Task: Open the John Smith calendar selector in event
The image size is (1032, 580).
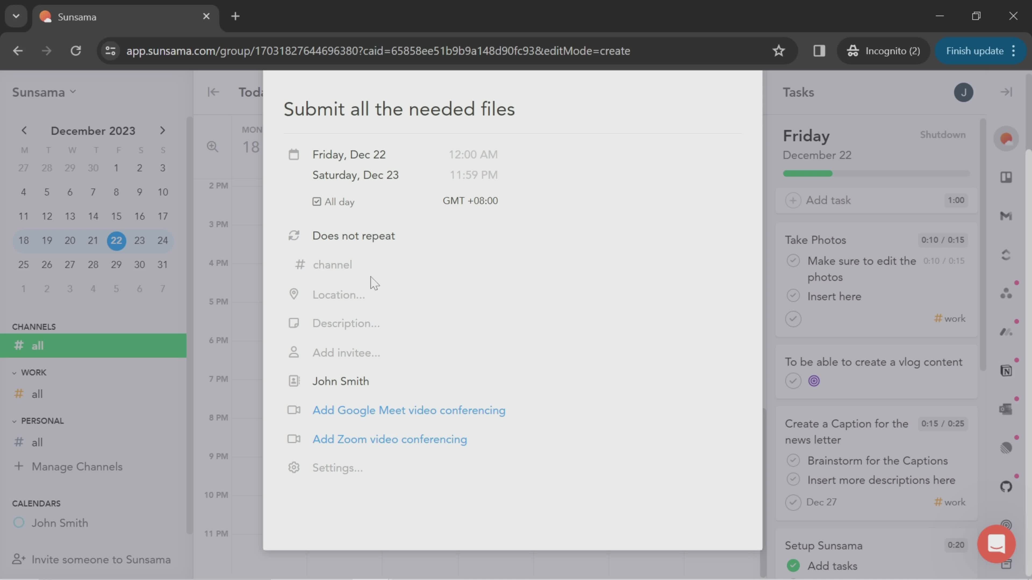Action: click(x=341, y=381)
